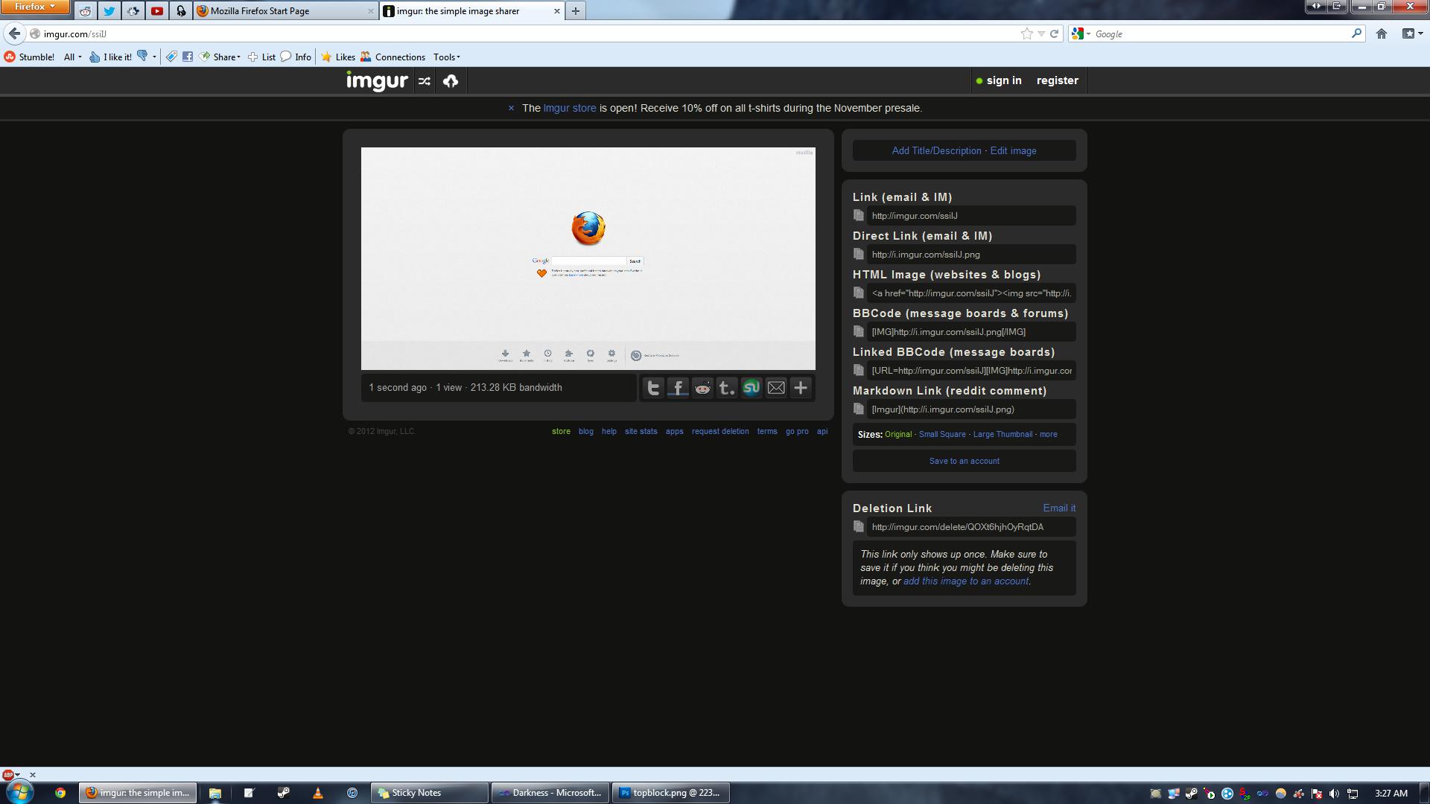Share image by email envelope icon
This screenshot has width=1430, height=804.
click(x=776, y=388)
